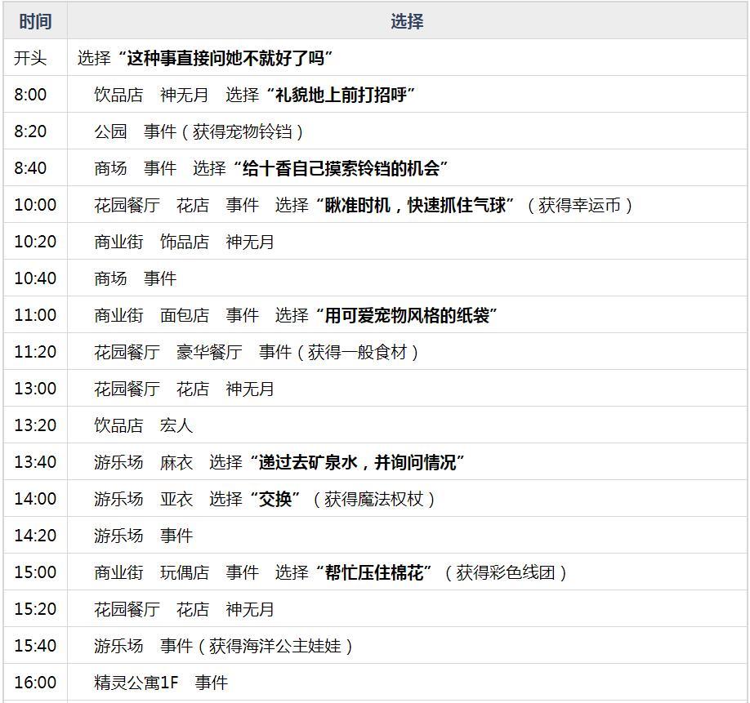This screenshot has height=703, width=750.
Task: Click 商场 in the 10:40 row
Action: [110, 278]
